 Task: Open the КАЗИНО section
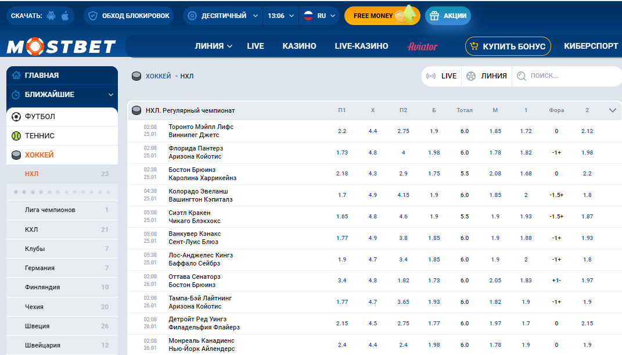click(300, 46)
